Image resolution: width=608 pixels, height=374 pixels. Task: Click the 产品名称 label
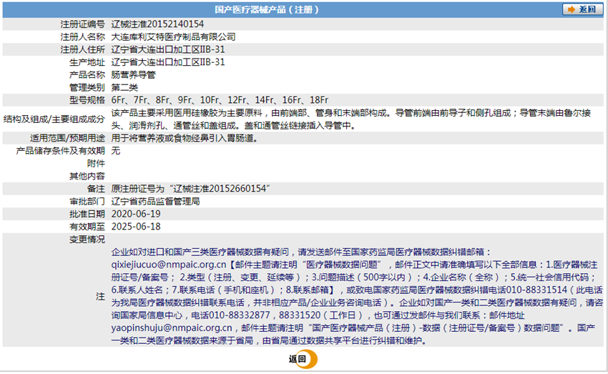point(87,75)
